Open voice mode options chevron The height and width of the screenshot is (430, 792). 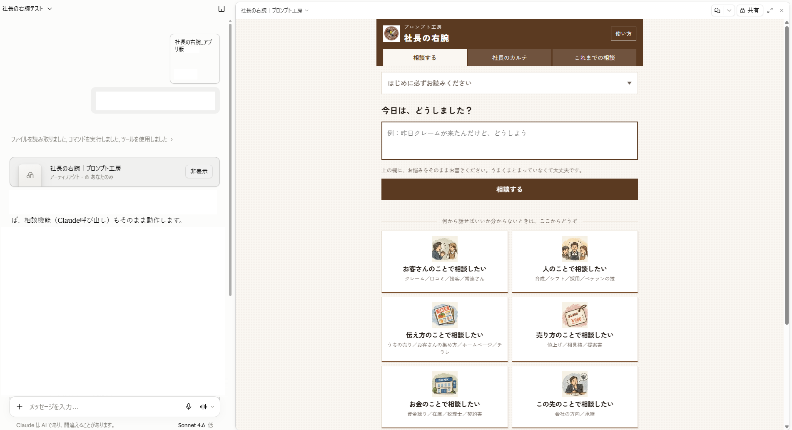pyautogui.click(x=212, y=407)
